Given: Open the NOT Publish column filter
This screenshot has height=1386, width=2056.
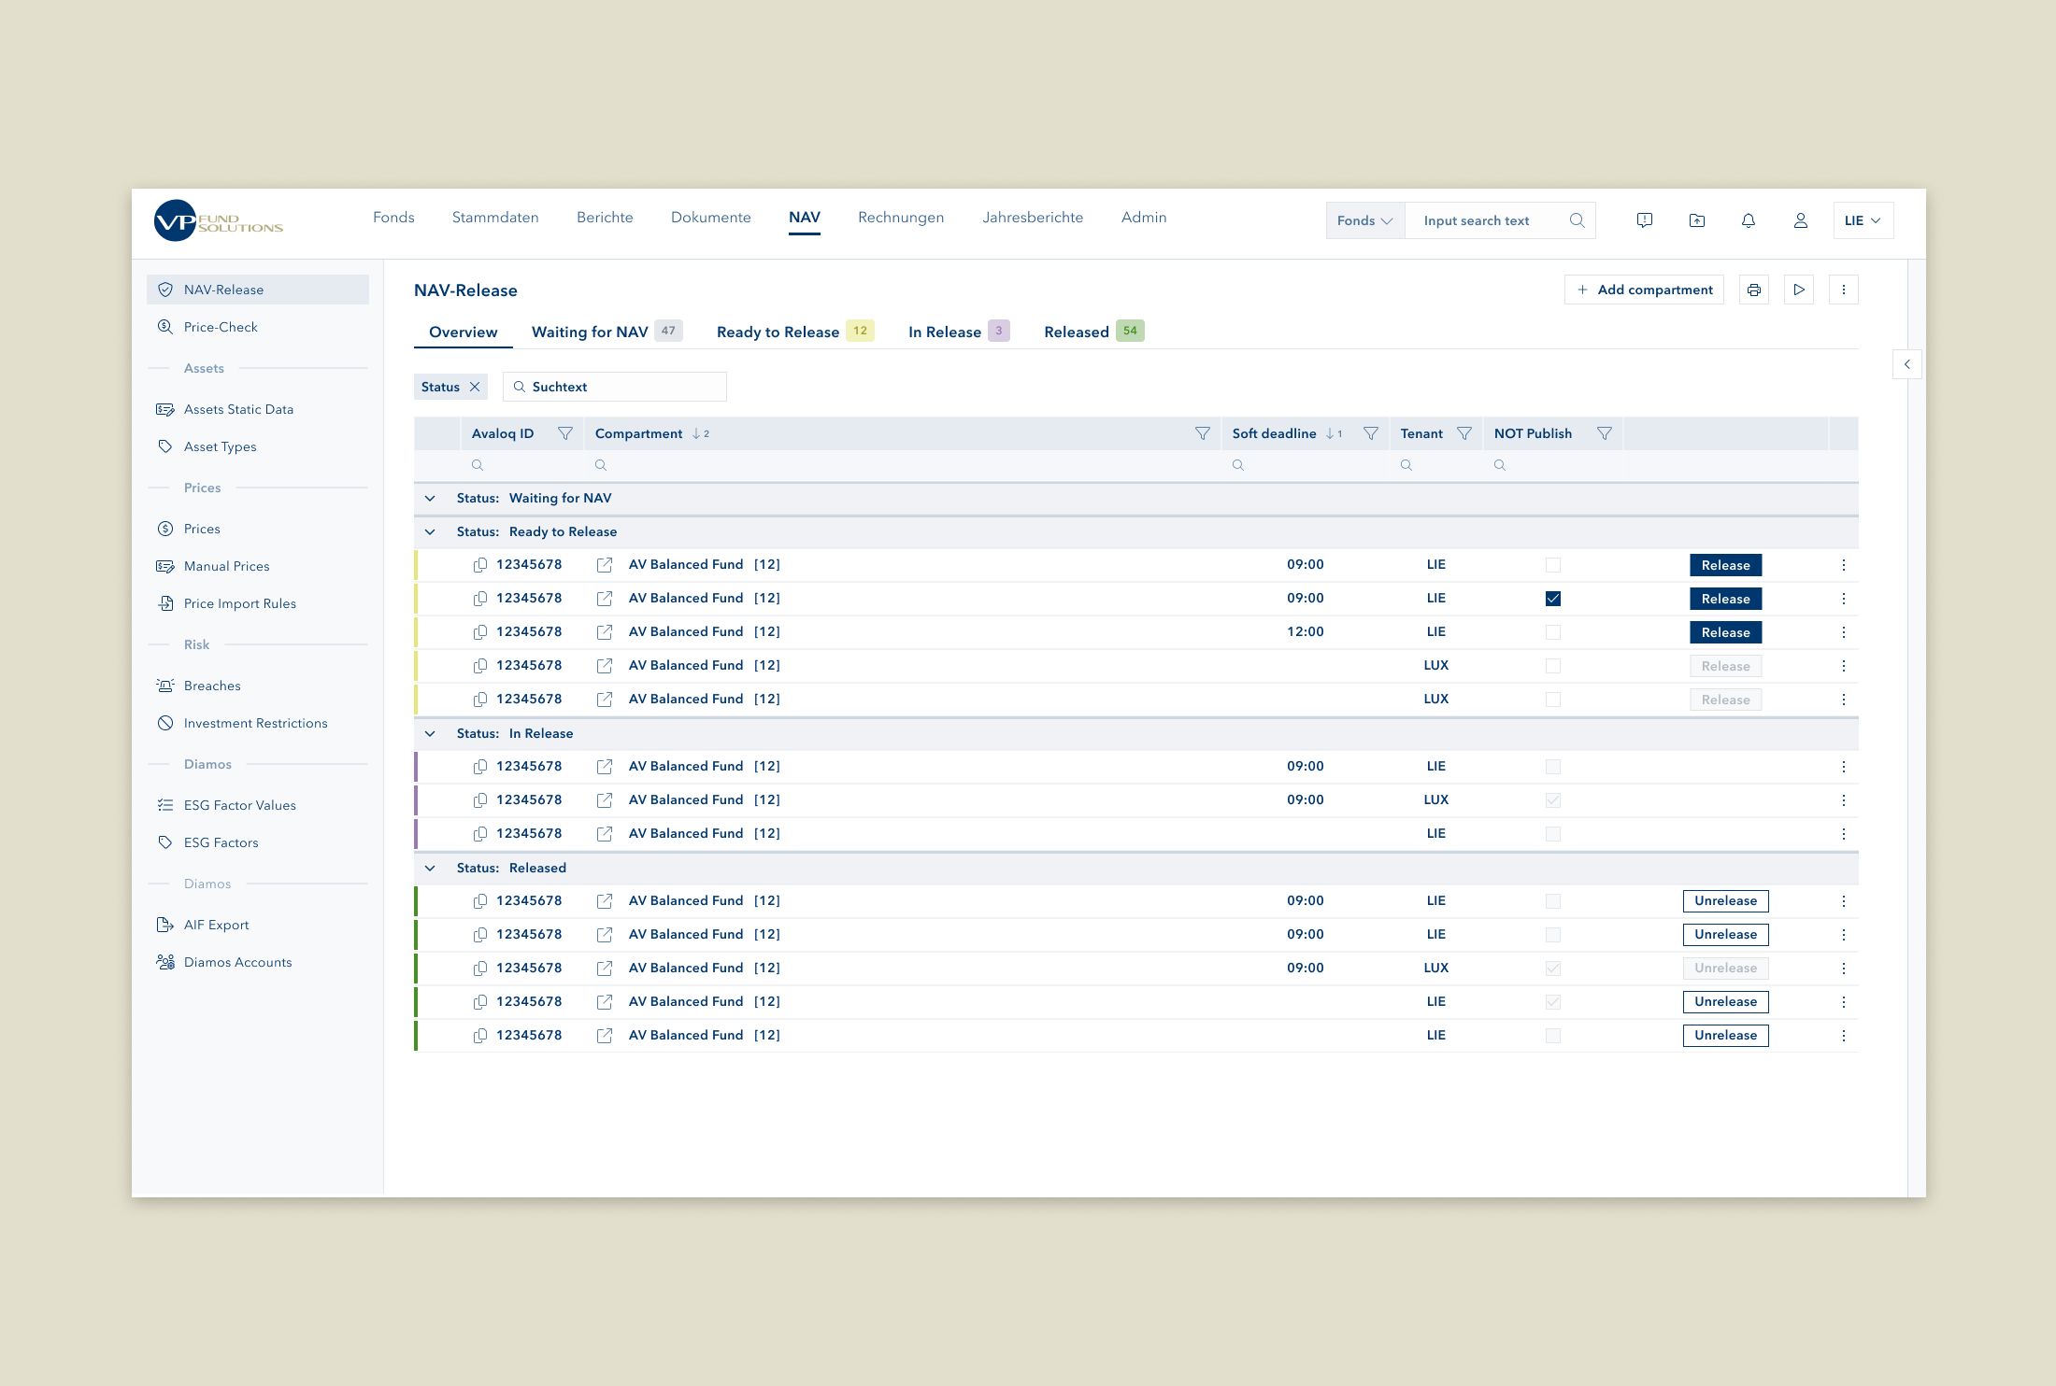Looking at the screenshot, I should [1604, 433].
